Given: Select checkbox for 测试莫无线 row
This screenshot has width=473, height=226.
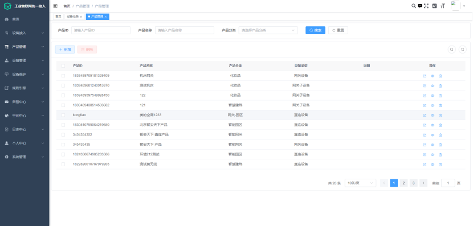Looking at the screenshot, I should (x=63, y=164).
